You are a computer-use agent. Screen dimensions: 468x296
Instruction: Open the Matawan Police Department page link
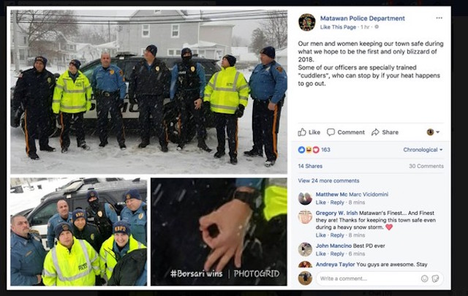(363, 18)
